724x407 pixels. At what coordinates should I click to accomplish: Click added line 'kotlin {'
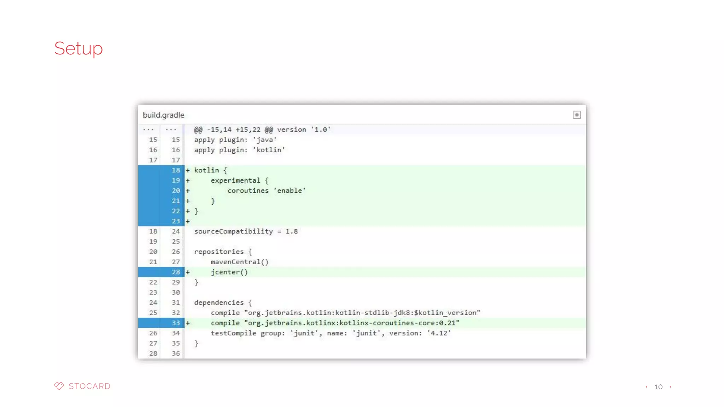(210, 170)
